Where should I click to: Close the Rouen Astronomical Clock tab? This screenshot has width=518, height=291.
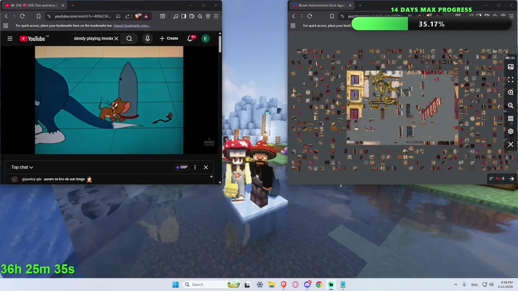click(x=350, y=5)
